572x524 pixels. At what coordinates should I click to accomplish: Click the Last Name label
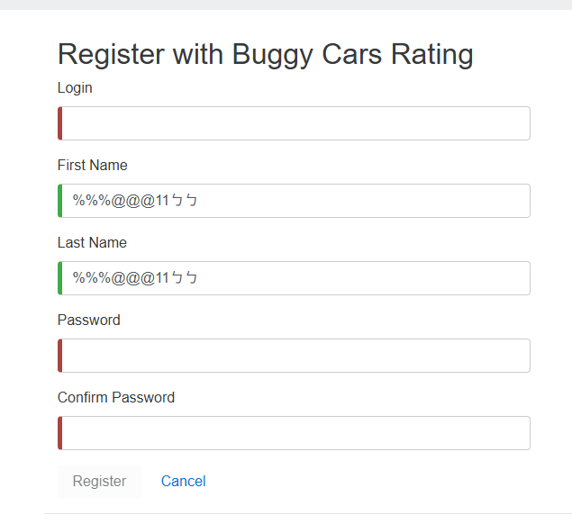(92, 242)
